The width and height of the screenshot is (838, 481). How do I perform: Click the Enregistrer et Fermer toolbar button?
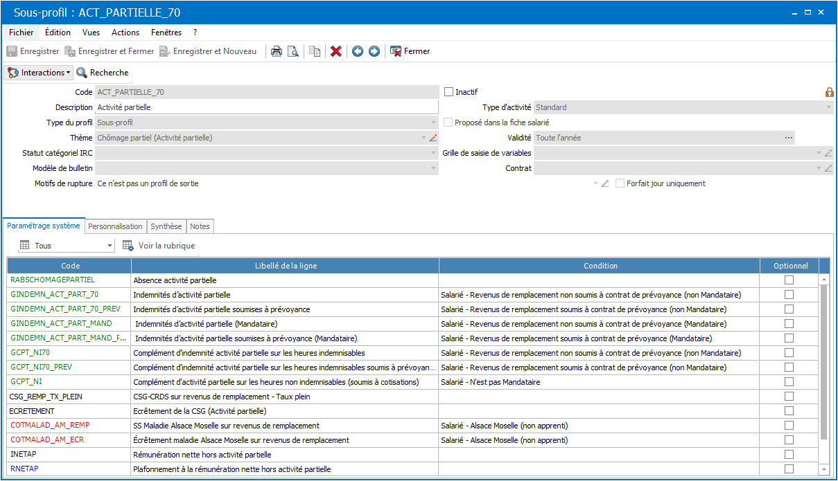point(109,51)
